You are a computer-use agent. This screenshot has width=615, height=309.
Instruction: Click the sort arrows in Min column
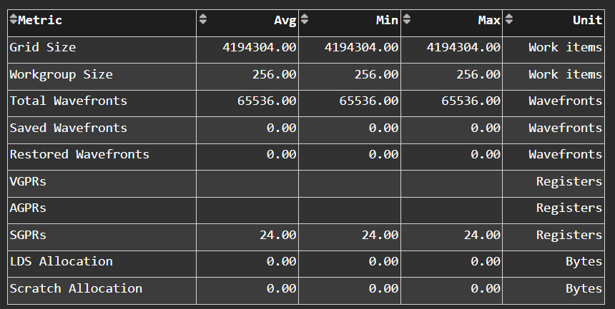pos(305,20)
